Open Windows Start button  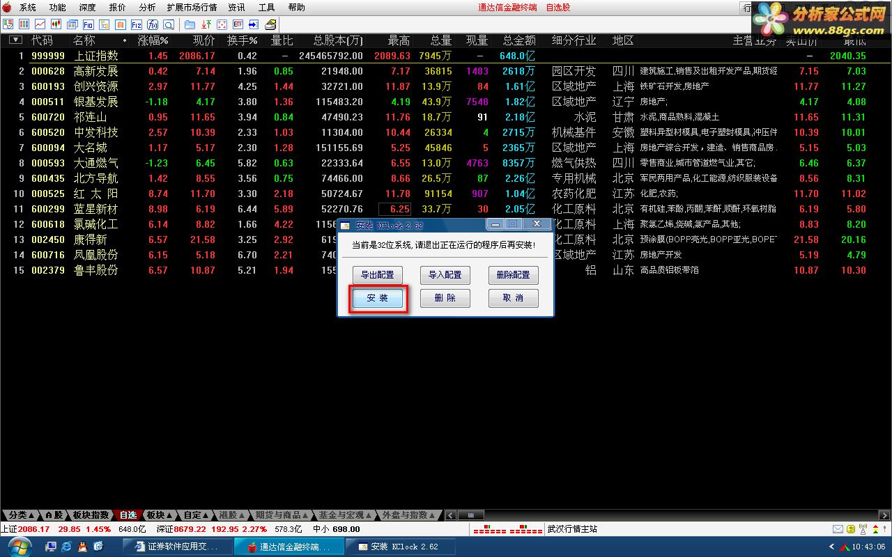click(20, 547)
